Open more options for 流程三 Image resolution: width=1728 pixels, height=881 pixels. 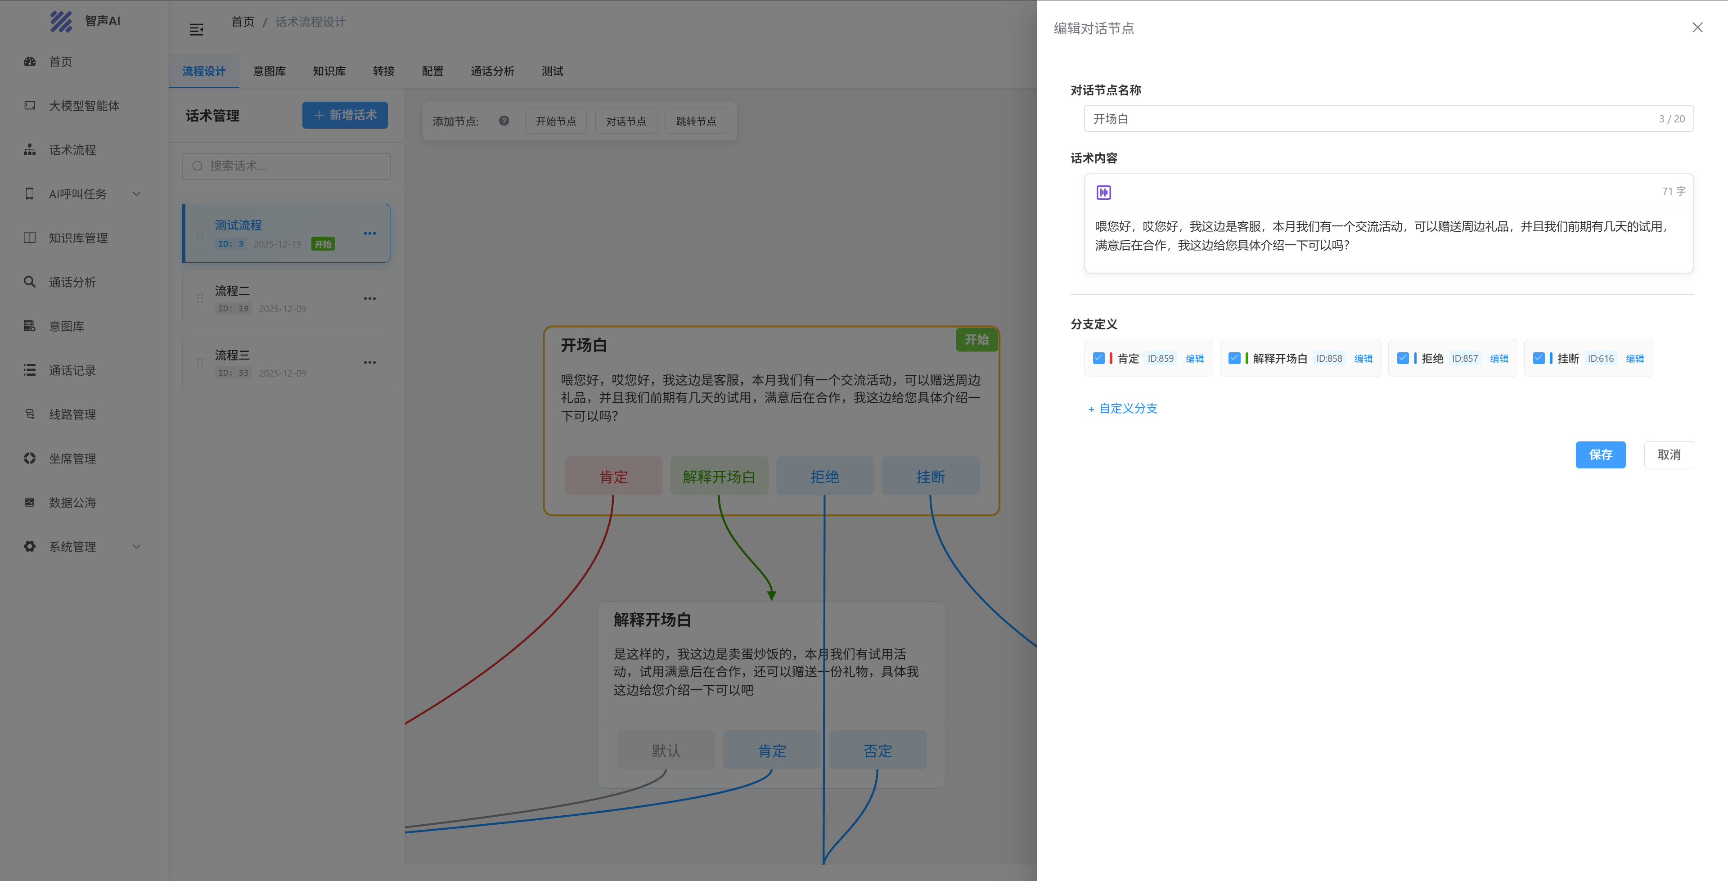coord(369,362)
